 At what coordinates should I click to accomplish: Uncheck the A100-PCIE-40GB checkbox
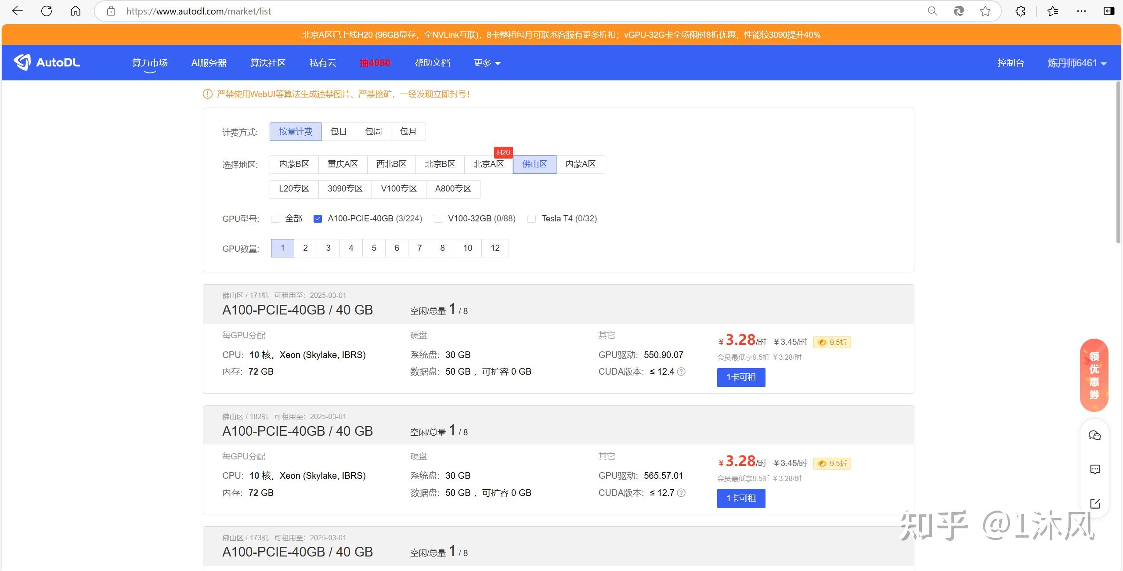pyautogui.click(x=318, y=218)
